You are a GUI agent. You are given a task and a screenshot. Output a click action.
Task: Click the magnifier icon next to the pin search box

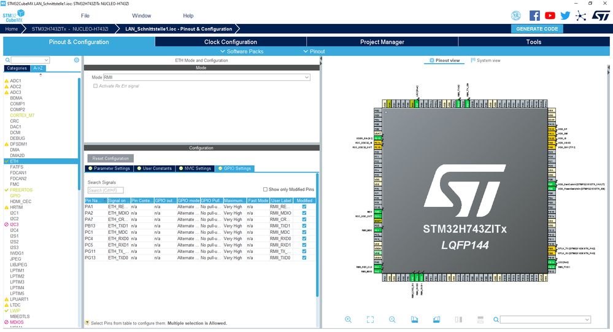(496, 320)
